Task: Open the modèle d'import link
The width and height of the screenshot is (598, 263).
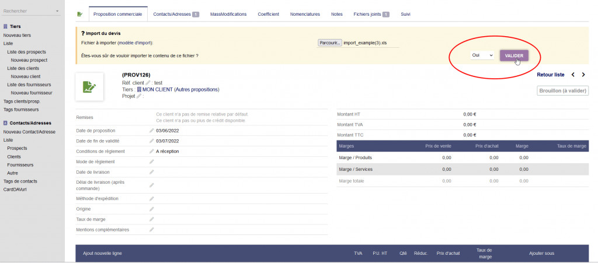Action: click(135, 43)
